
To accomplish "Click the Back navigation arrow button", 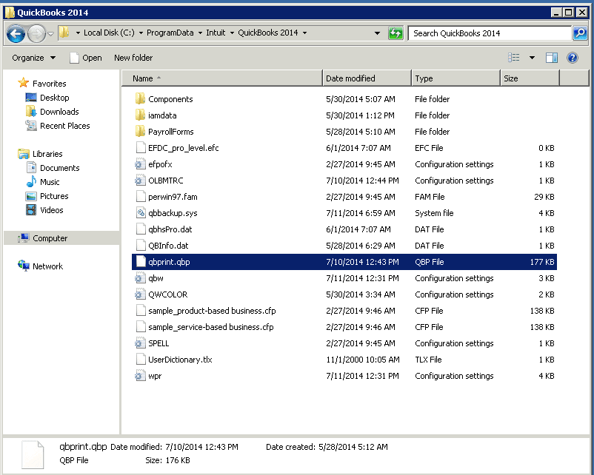I will pos(16,33).
